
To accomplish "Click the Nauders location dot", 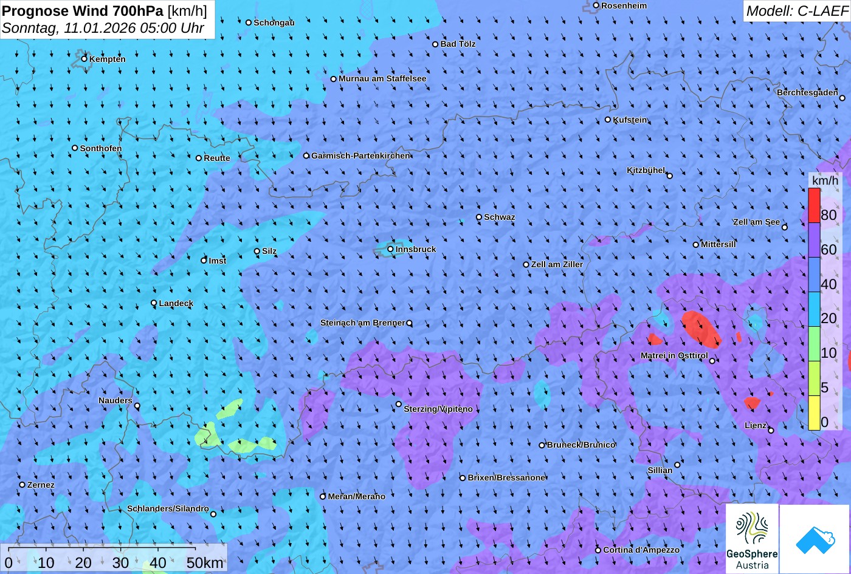I will click(x=137, y=406).
